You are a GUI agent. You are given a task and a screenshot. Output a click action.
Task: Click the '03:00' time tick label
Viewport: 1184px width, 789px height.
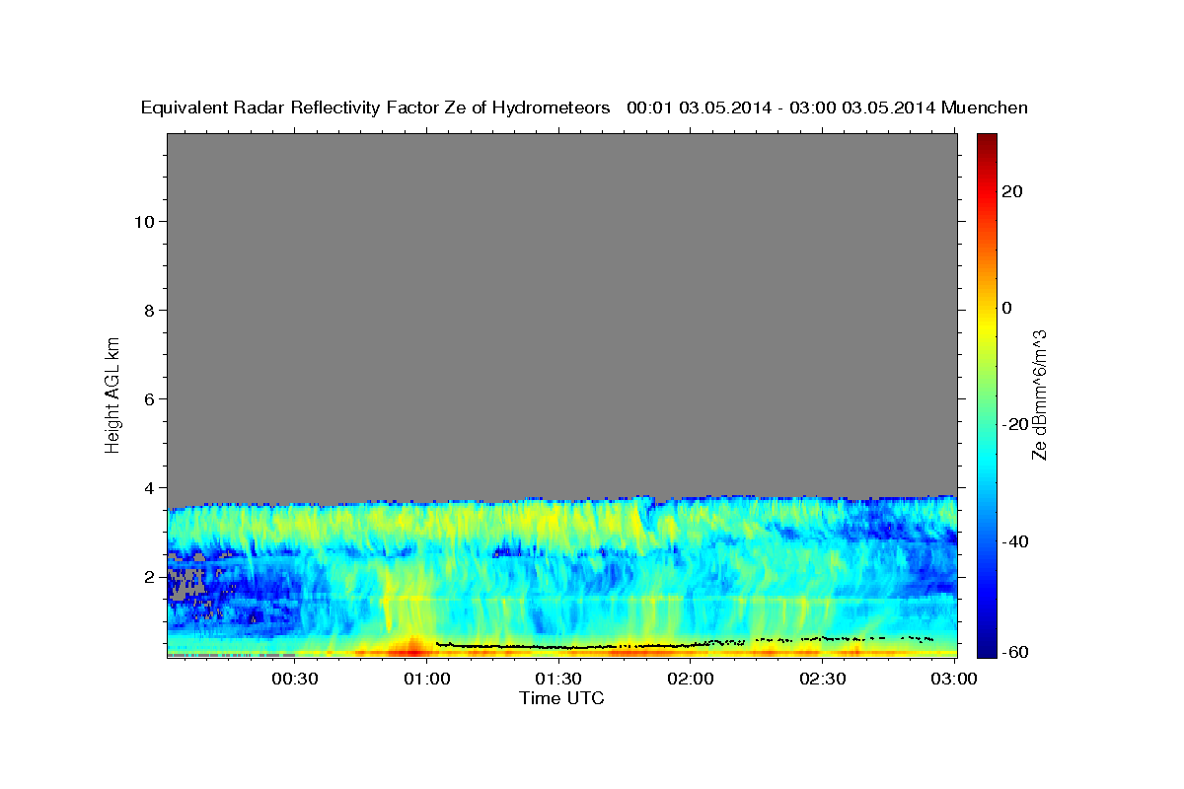(954, 679)
